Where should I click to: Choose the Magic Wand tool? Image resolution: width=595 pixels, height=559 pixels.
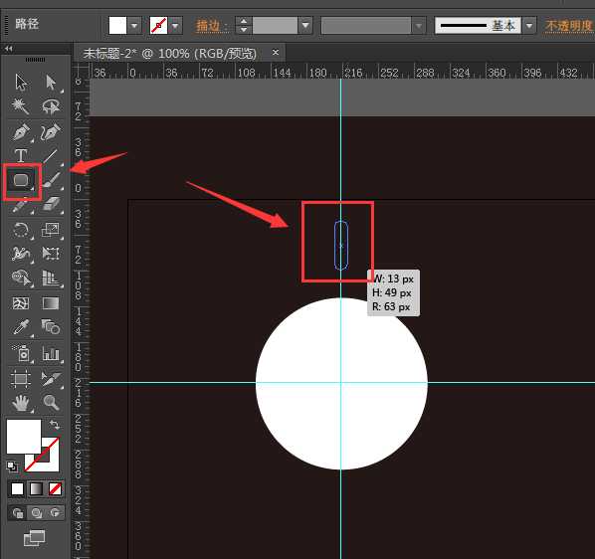click(20, 106)
